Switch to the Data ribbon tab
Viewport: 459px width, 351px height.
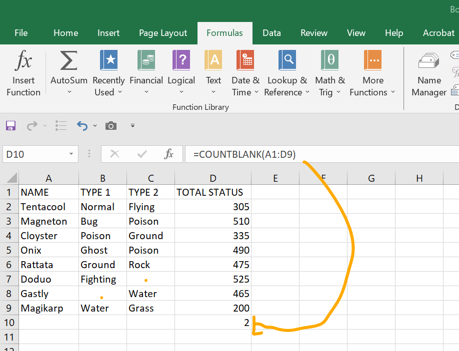(x=271, y=33)
